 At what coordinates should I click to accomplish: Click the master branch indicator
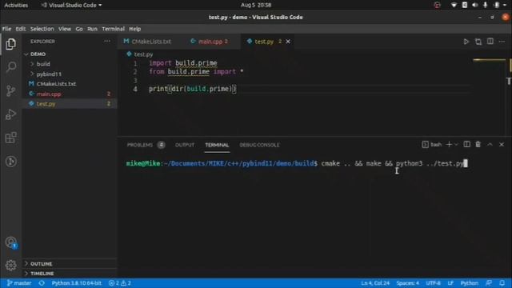[19, 283]
